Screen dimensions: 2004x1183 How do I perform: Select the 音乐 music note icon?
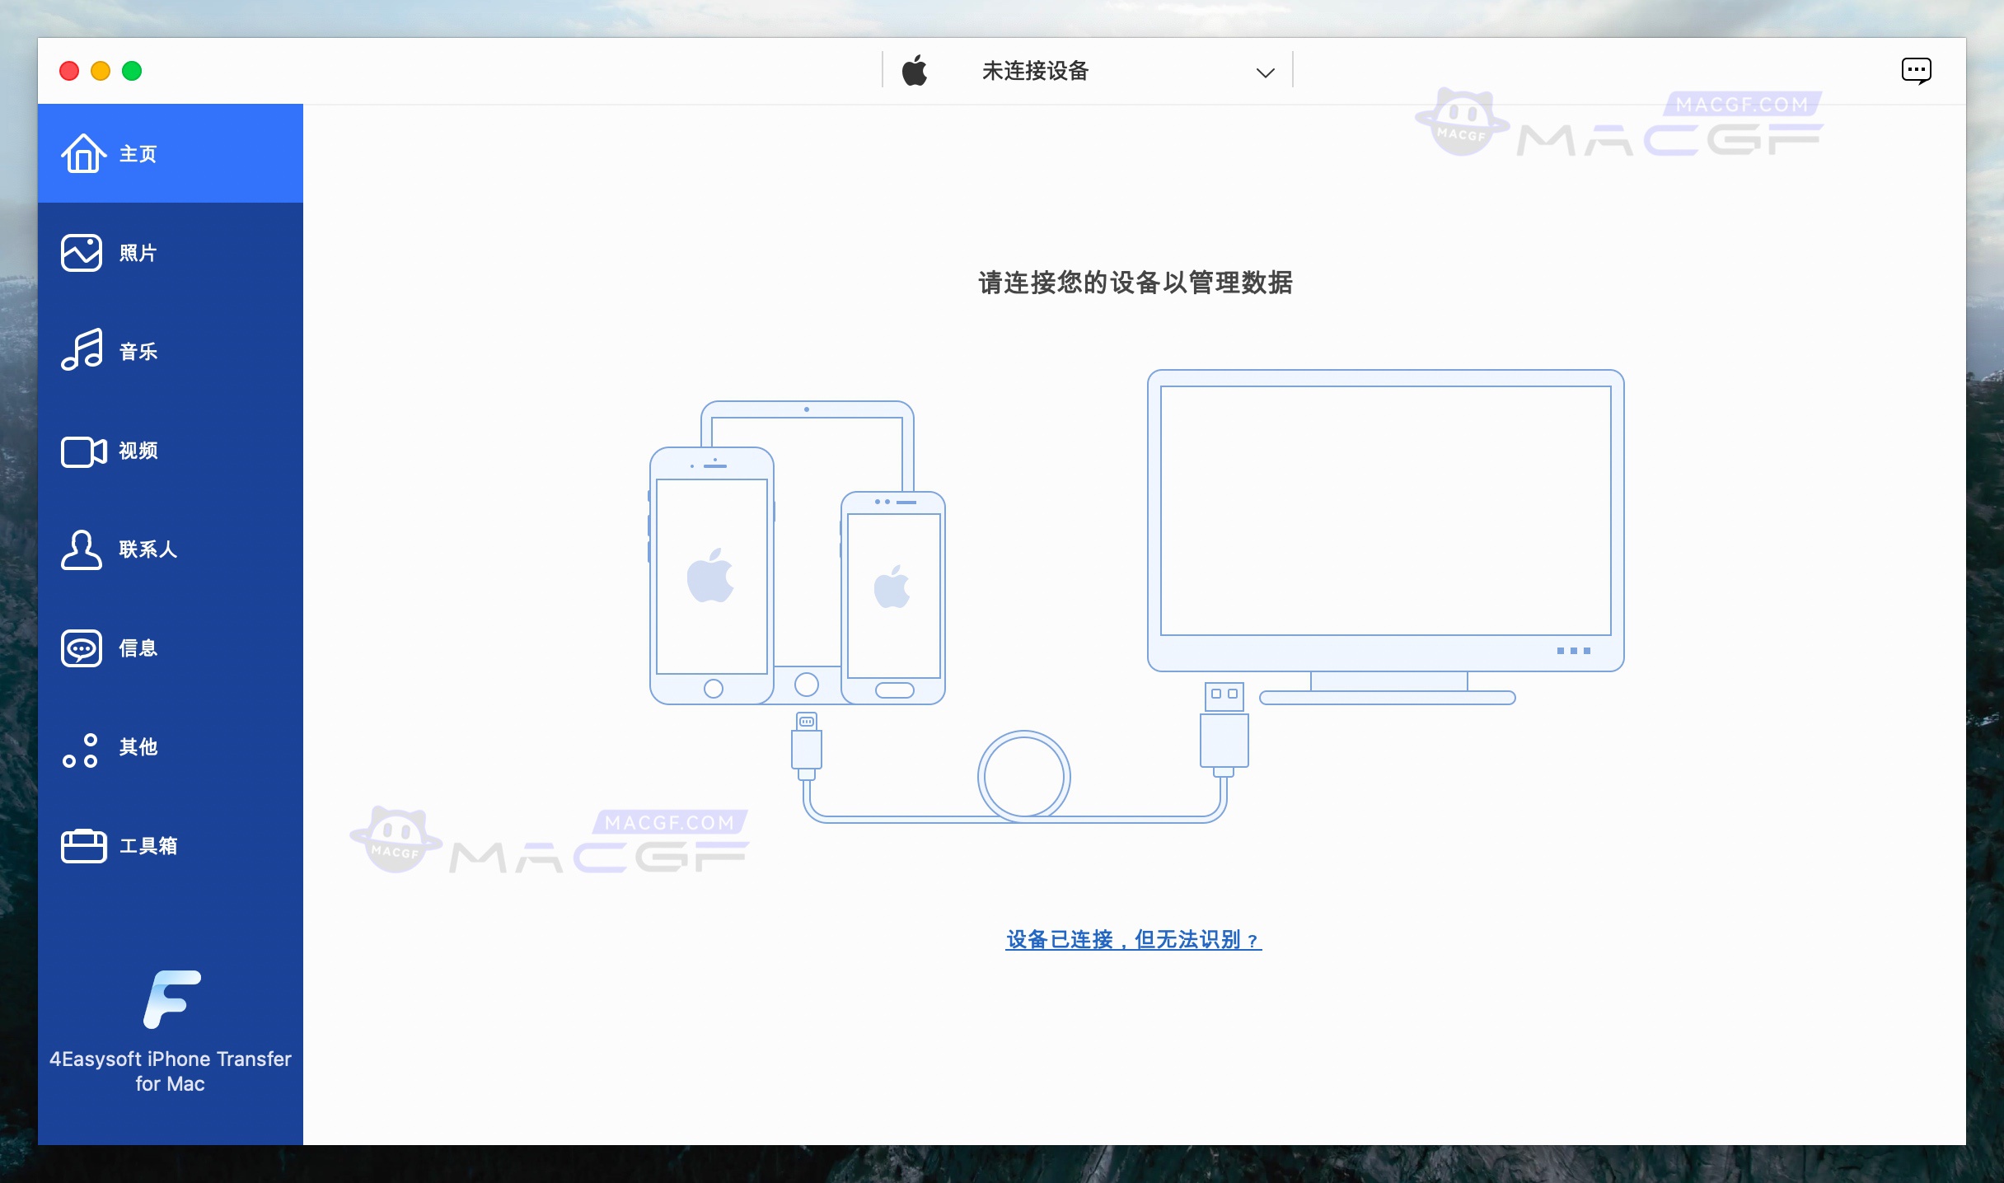[x=81, y=350]
